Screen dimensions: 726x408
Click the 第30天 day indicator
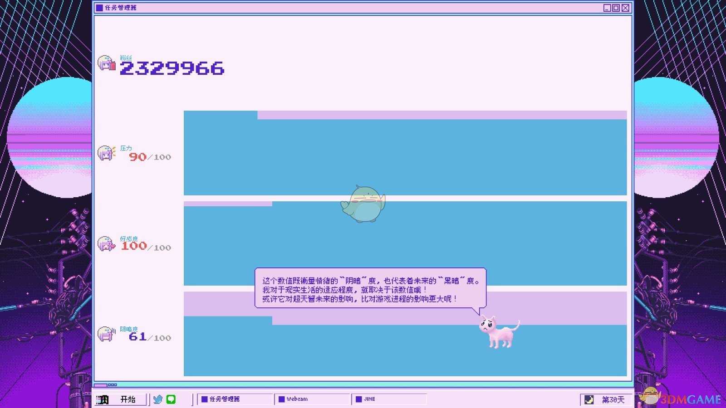(613, 399)
